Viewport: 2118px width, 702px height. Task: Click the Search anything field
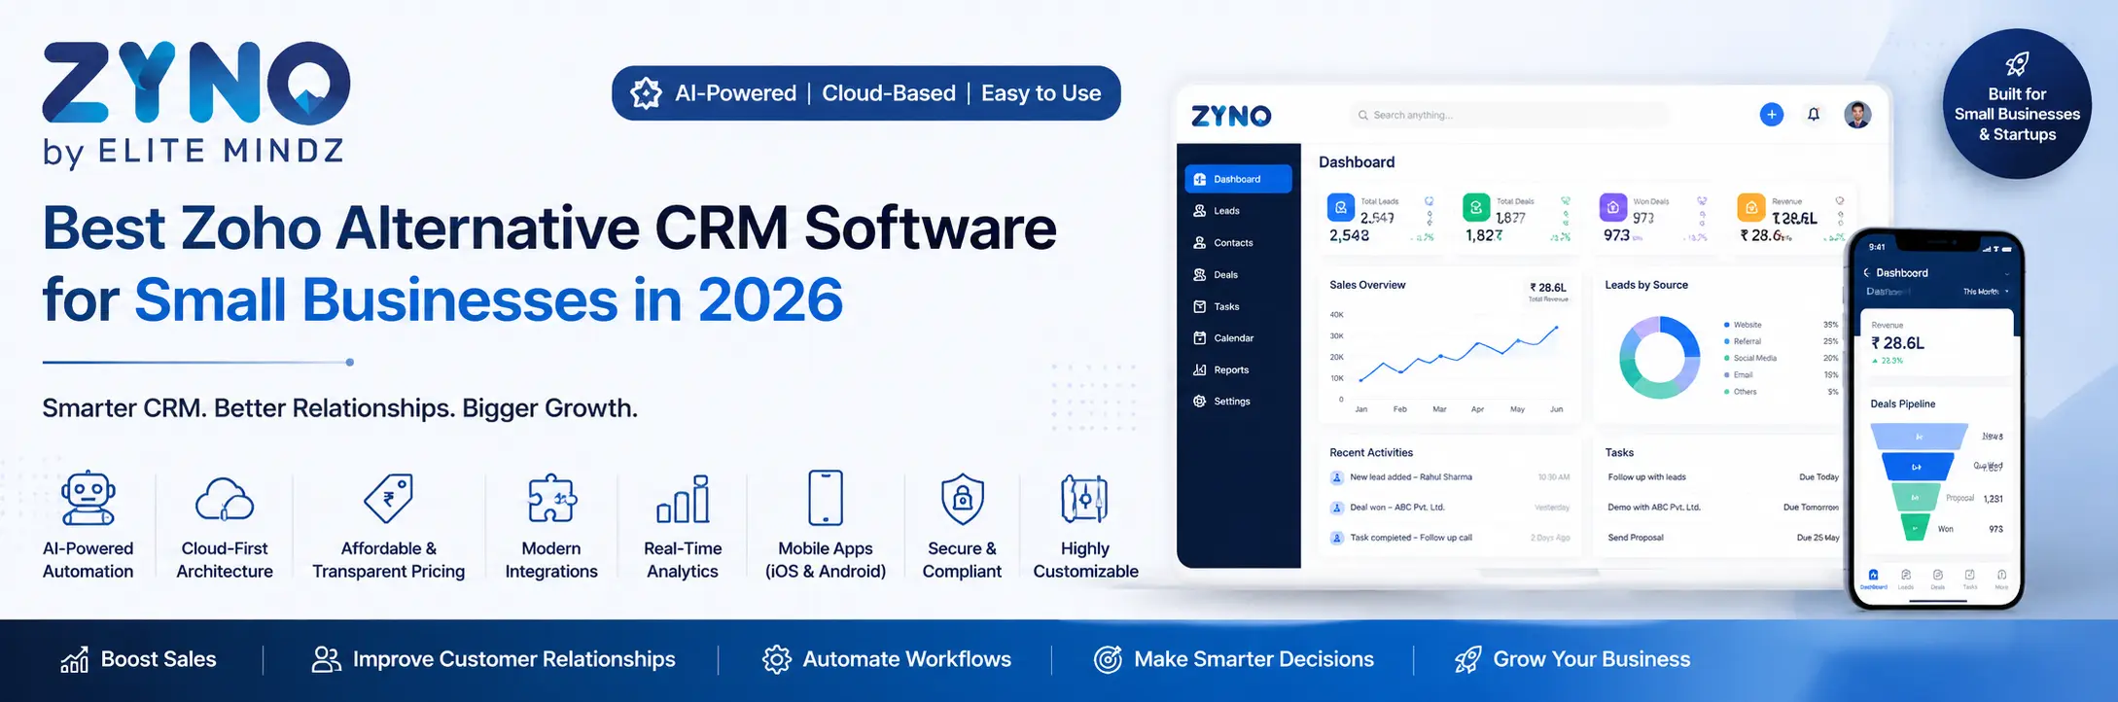(x=1508, y=115)
